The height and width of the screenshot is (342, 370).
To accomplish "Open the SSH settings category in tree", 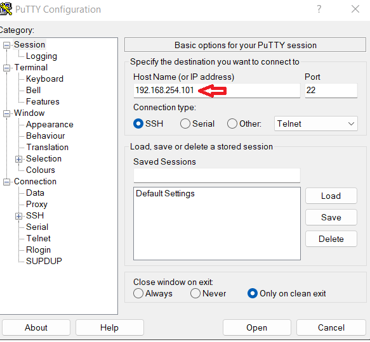I will click(x=35, y=215).
